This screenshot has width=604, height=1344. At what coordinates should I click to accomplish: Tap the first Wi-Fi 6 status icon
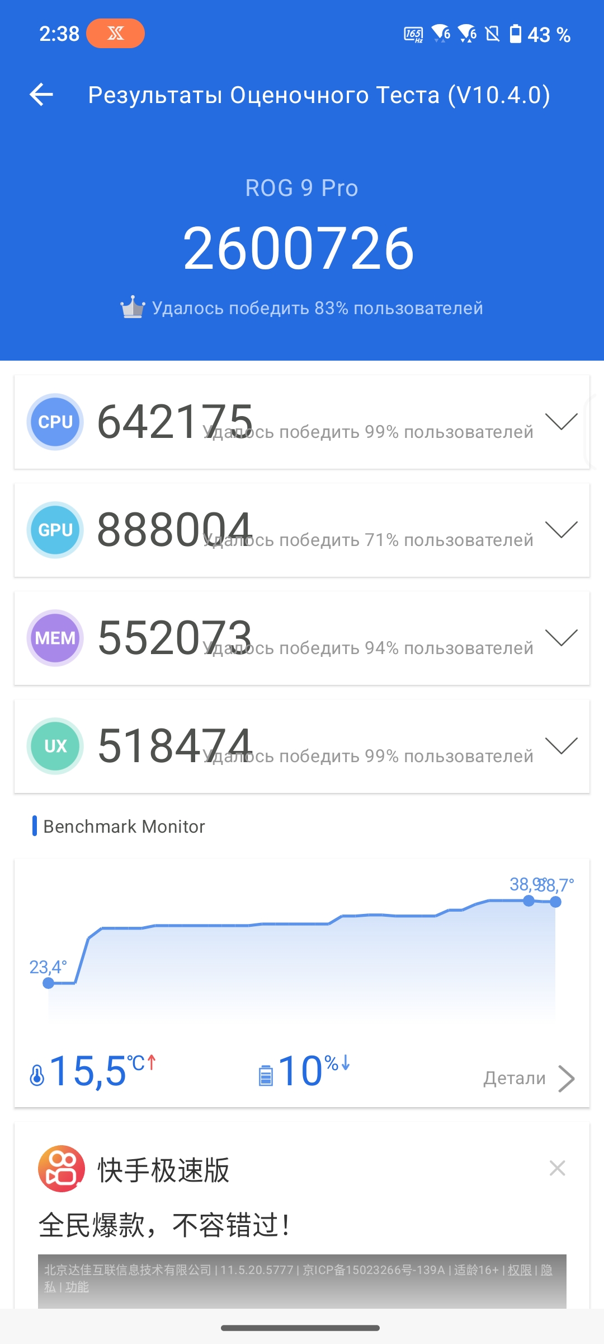coord(441,34)
